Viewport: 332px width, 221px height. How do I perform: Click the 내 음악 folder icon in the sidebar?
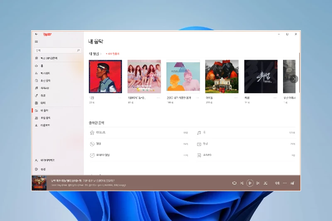[x=37, y=110]
